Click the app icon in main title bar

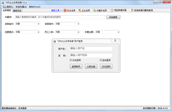pos(3,3)
